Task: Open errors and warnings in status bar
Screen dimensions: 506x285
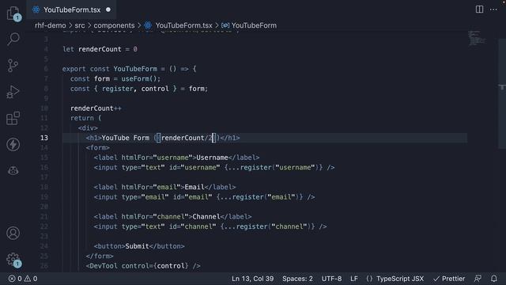Action: click(23, 279)
